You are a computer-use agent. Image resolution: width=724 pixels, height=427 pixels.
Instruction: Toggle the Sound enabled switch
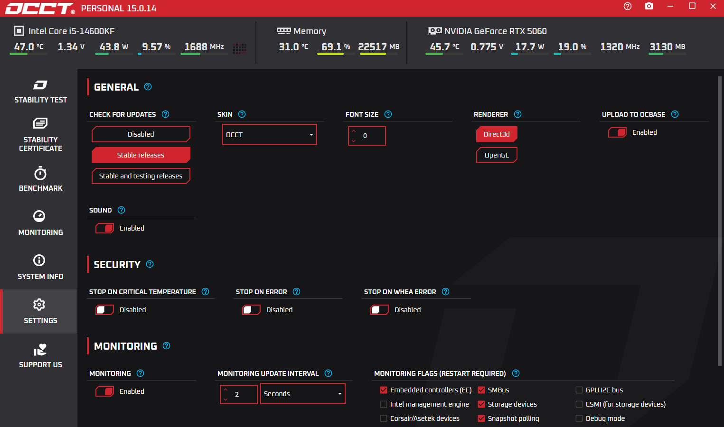pyautogui.click(x=105, y=228)
